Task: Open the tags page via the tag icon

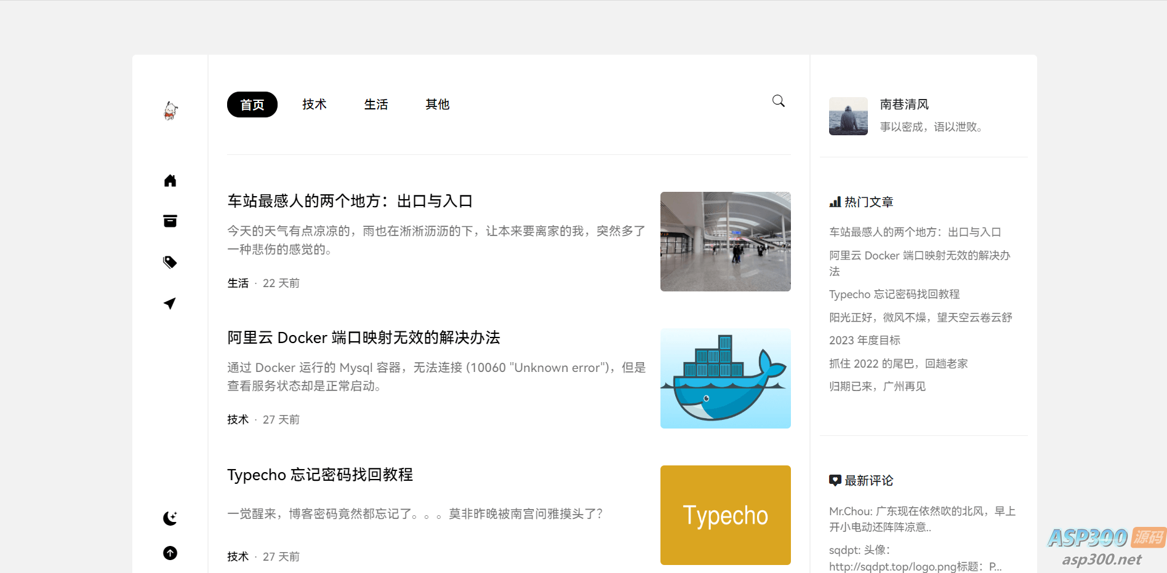Action: coord(170,262)
